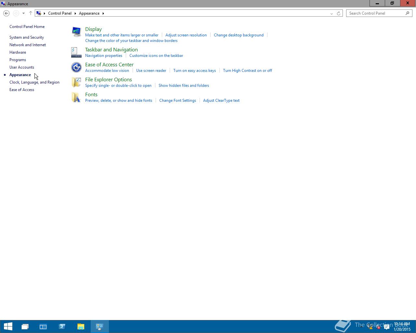Screen dimensions: 416x333
Task: Click Change Font Settings
Action: 177,100
